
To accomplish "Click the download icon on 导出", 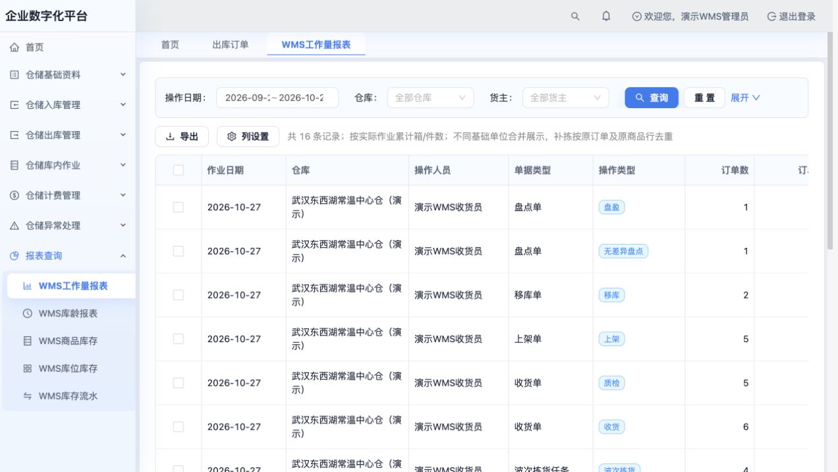I will tap(170, 136).
